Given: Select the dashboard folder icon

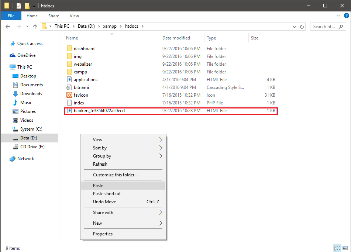Looking at the screenshot, I should click(x=69, y=49).
